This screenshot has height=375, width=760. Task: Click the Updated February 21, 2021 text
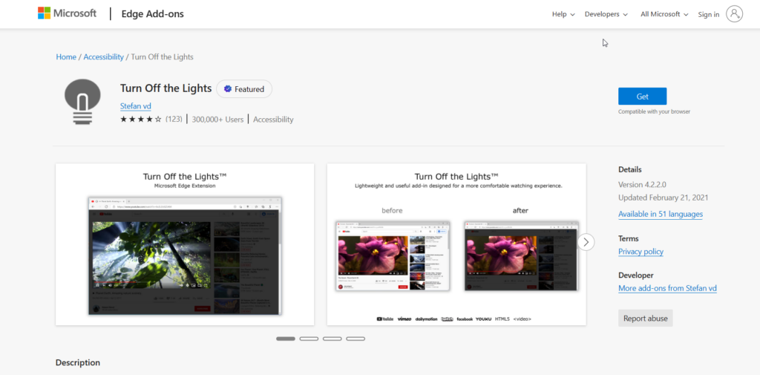[664, 198]
